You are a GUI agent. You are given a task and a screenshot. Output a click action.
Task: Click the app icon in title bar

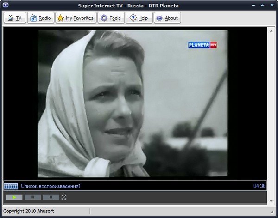(5, 5)
